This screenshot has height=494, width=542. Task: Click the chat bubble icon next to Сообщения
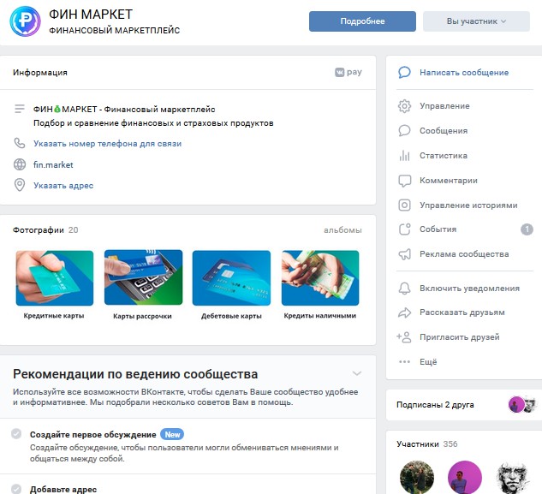(x=404, y=130)
